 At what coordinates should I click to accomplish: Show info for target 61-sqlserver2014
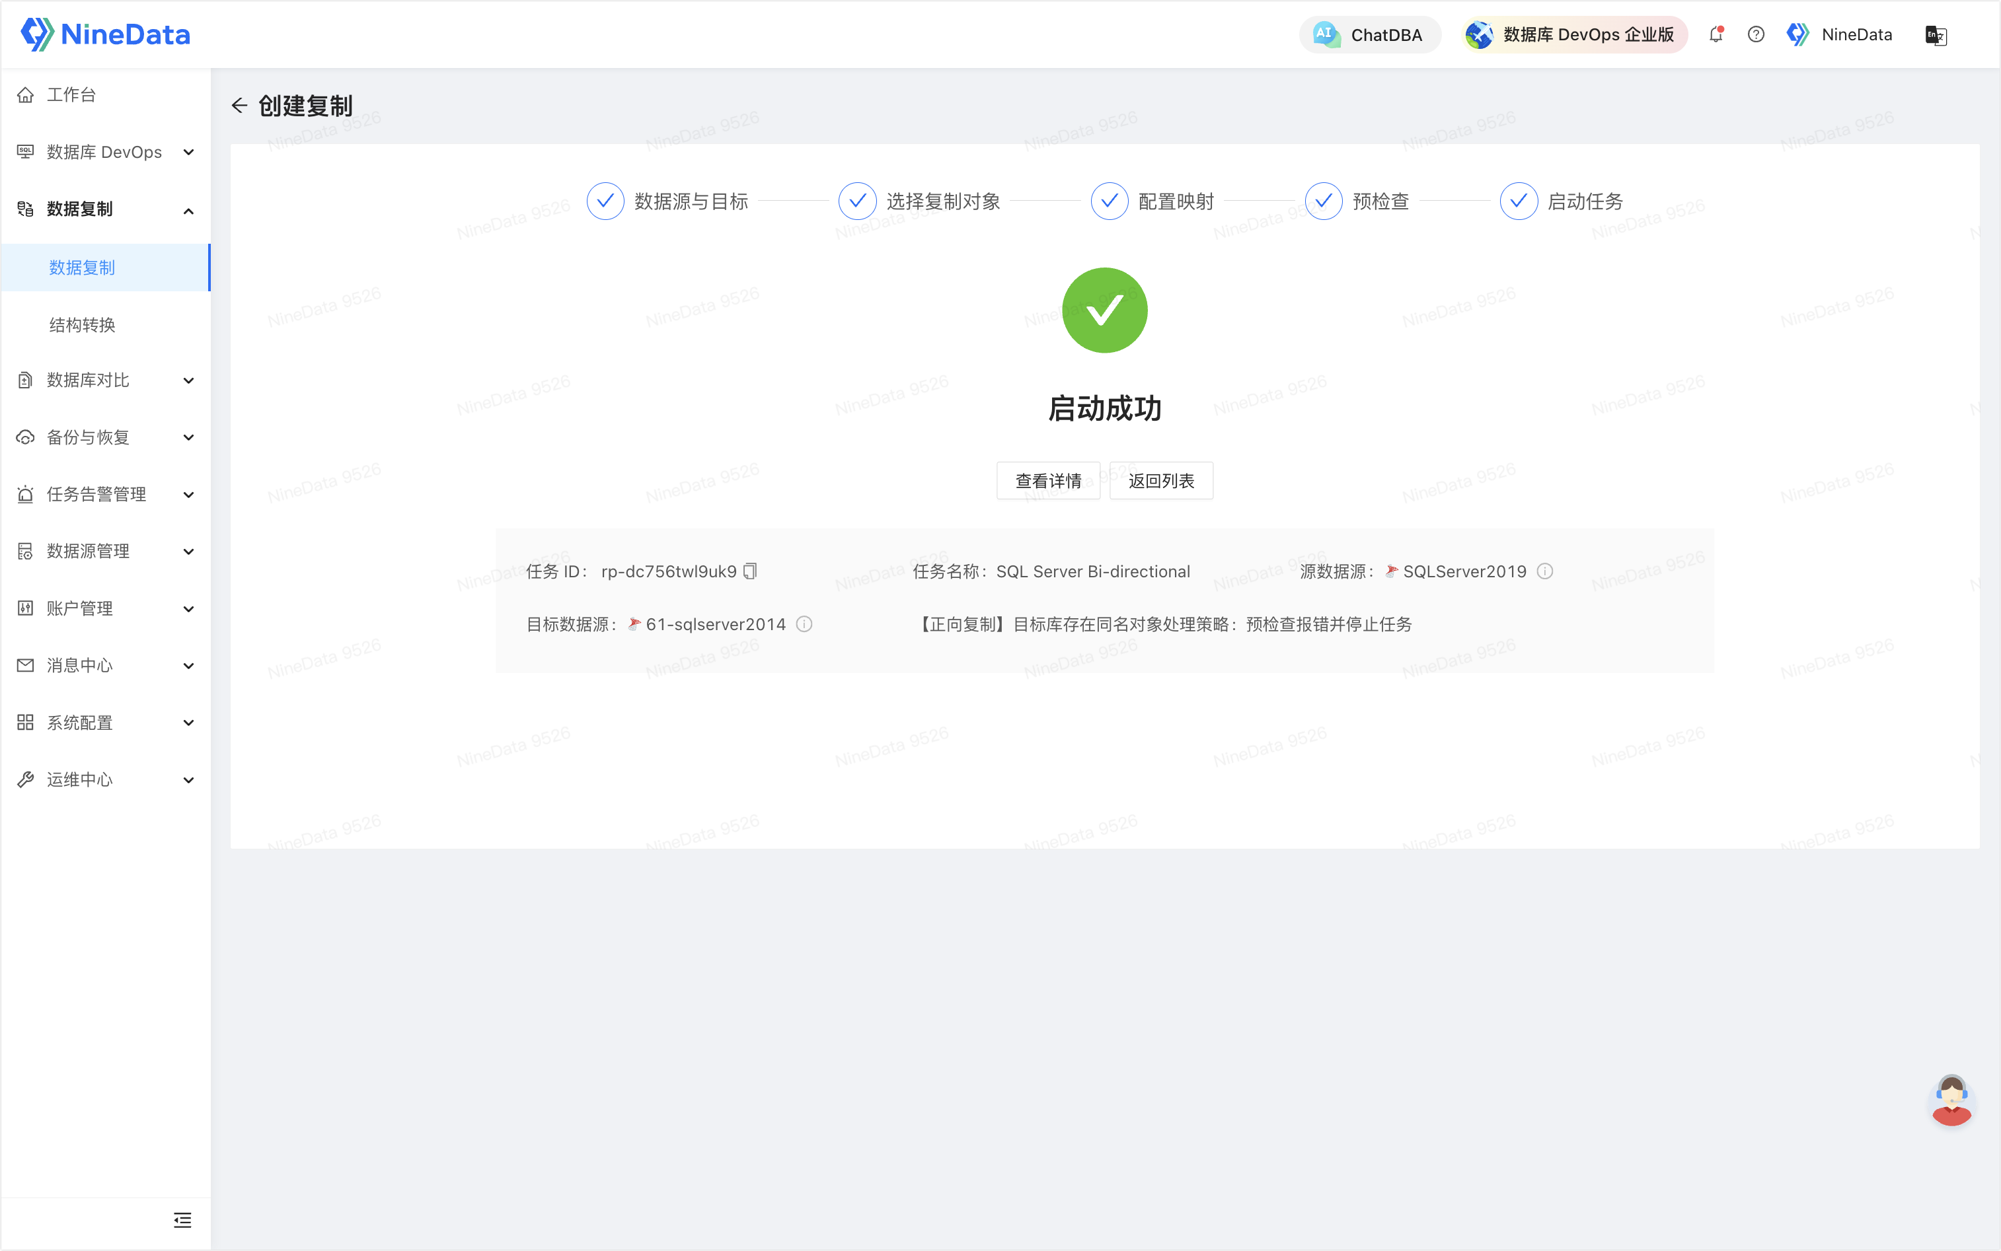click(804, 624)
